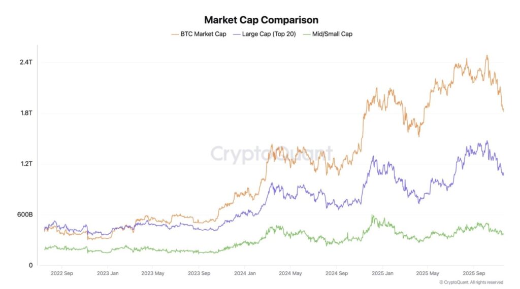Image resolution: width=520 pixels, height=289 pixels.
Task: Click the 2023 May x-axis date label
Action: [153, 273]
